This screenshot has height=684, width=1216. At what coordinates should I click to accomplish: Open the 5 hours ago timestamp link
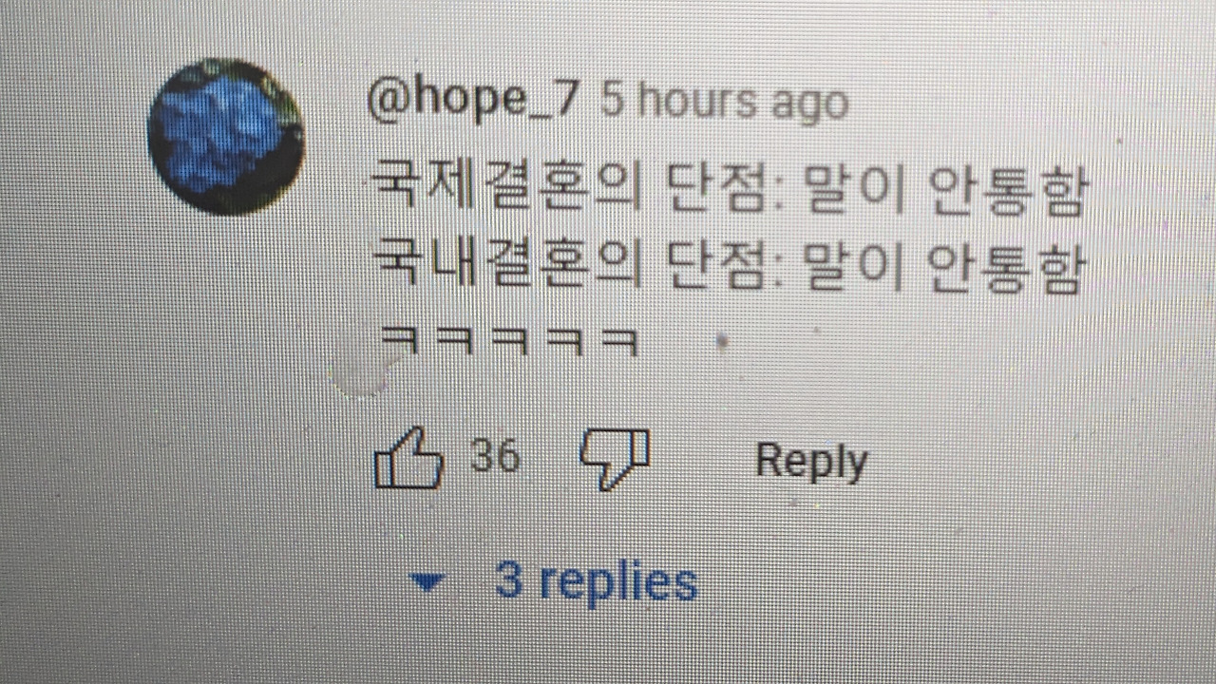click(724, 102)
